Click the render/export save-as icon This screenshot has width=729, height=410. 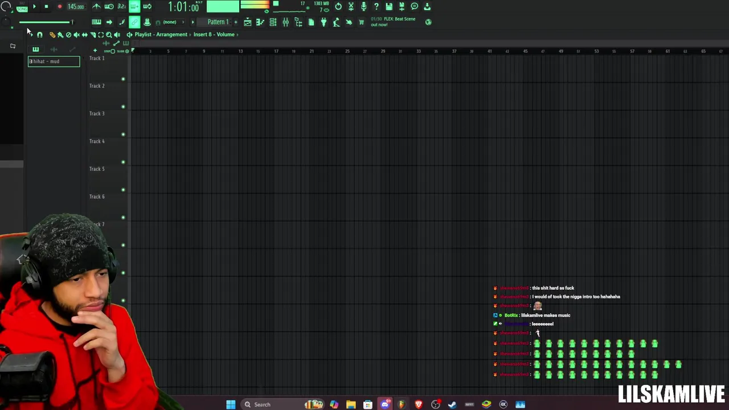[x=402, y=6]
